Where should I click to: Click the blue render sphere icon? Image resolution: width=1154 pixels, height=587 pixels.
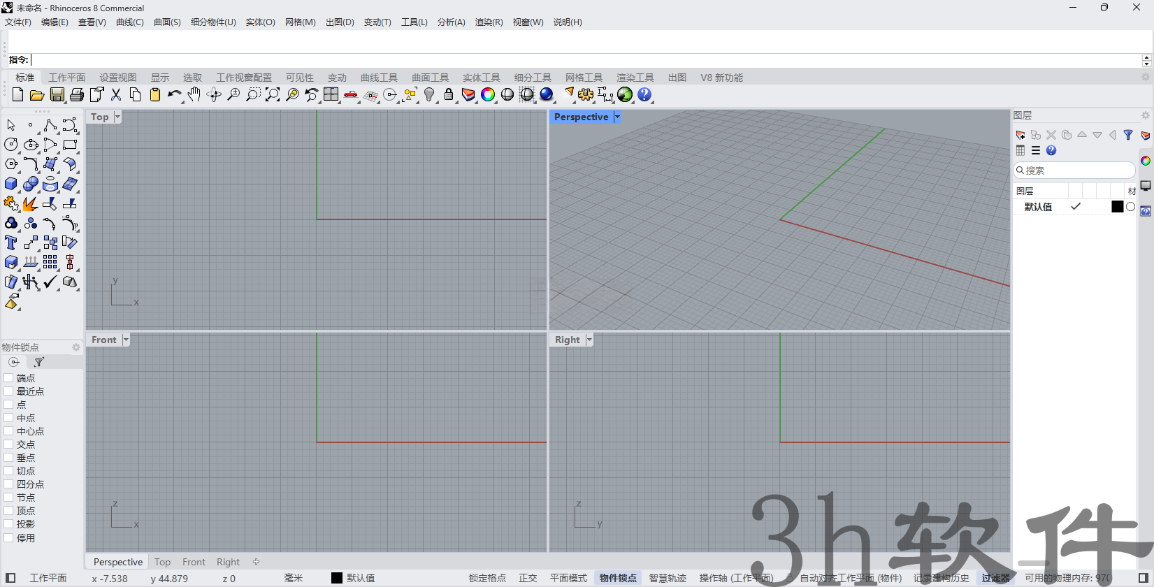(547, 94)
